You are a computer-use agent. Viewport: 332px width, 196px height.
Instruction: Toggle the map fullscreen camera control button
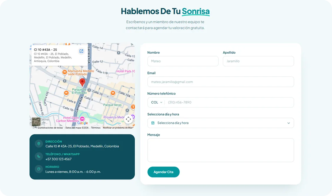pos(128,119)
